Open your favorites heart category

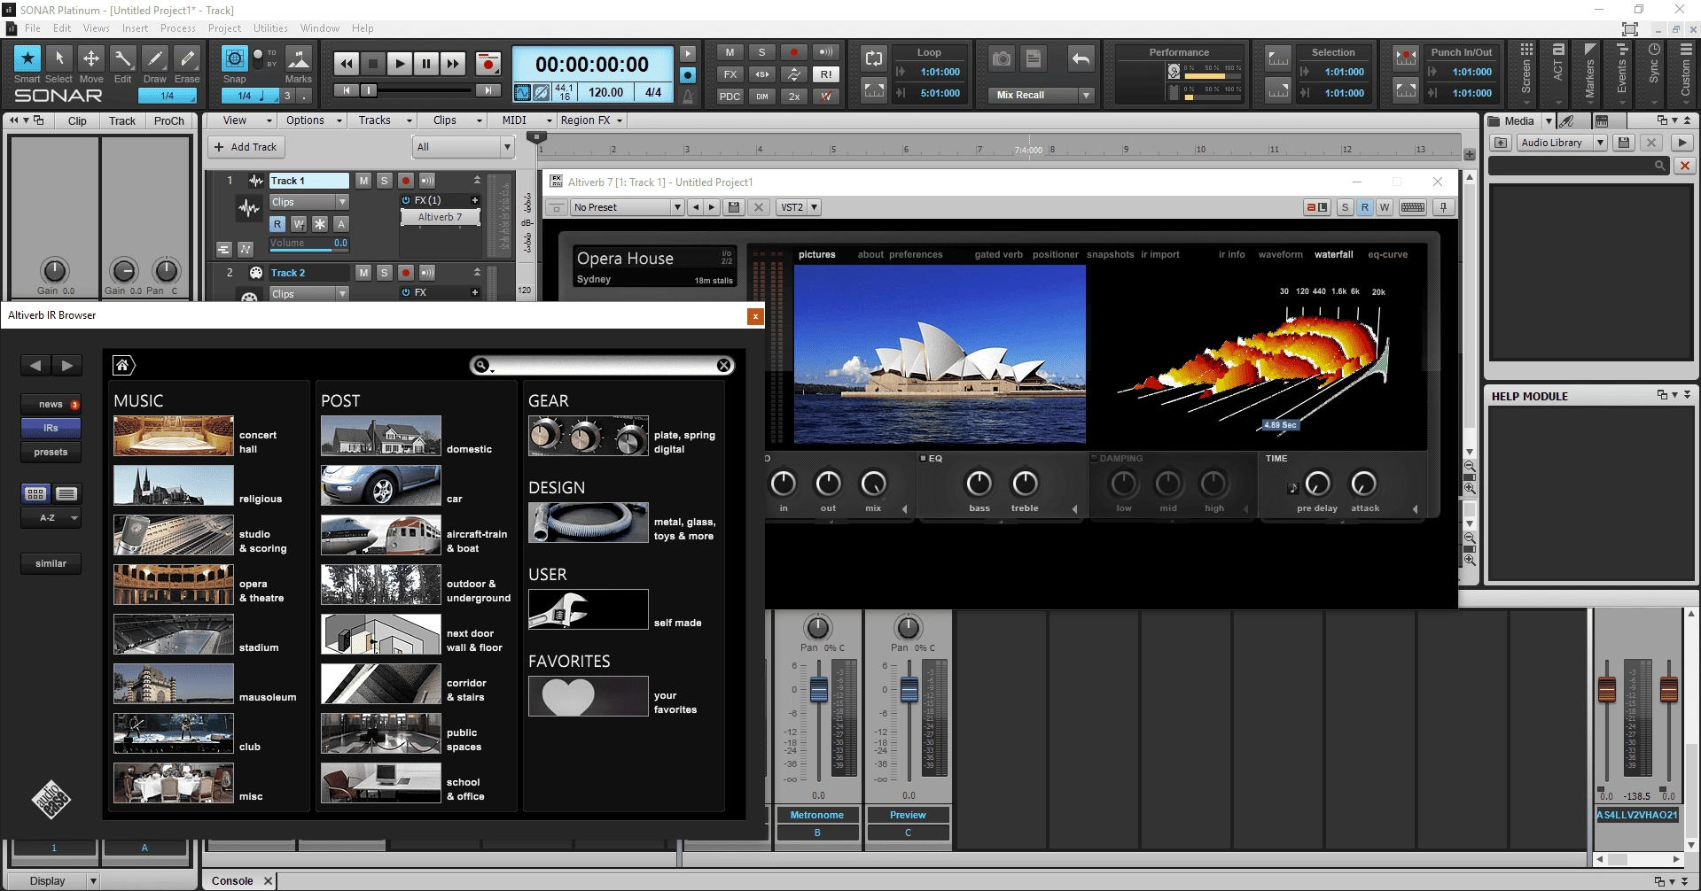click(x=589, y=697)
